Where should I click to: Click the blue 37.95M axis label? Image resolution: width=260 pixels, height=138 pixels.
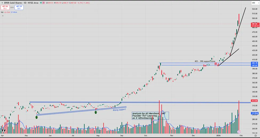[255, 113]
